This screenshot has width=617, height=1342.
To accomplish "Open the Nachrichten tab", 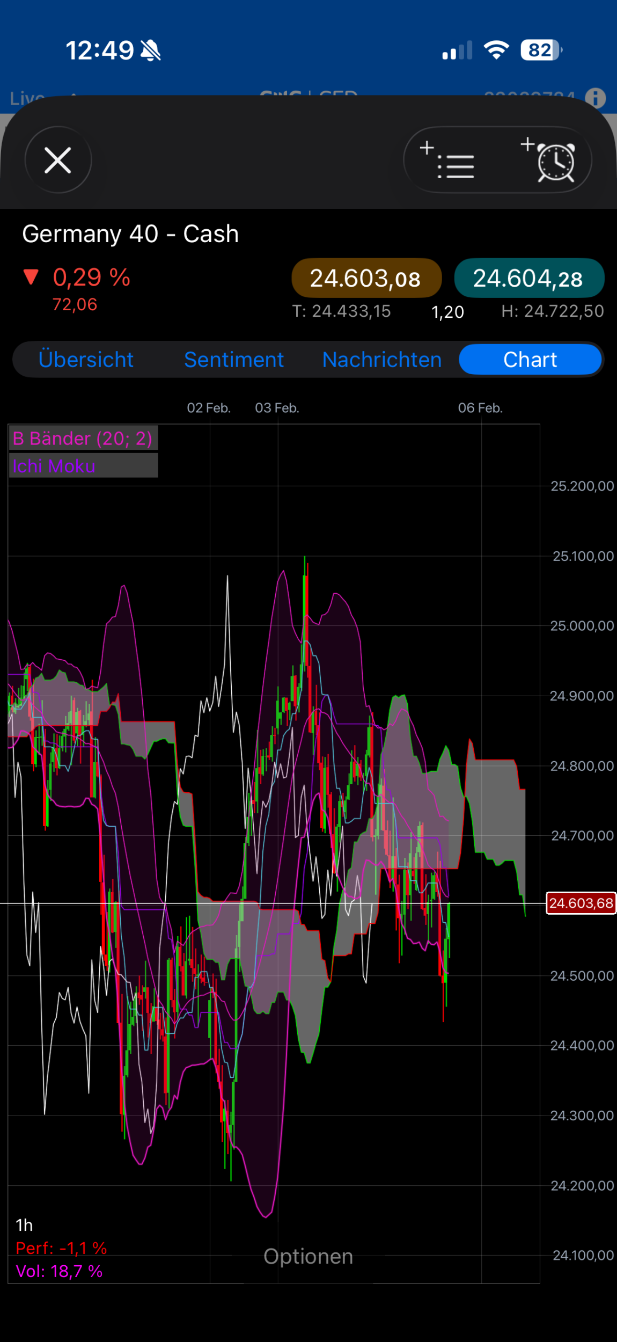I will pyautogui.click(x=381, y=360).
